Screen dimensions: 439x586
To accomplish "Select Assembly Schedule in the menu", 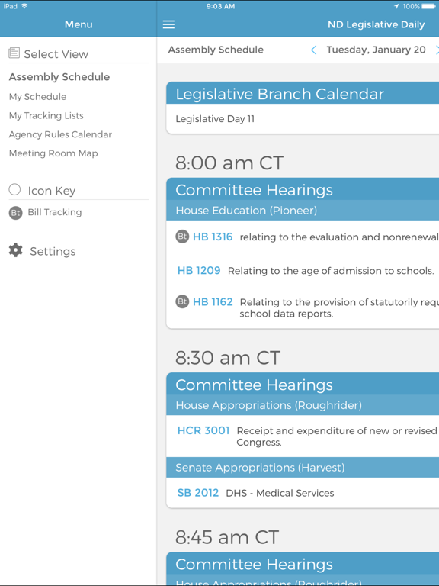I will pos(59,77).
